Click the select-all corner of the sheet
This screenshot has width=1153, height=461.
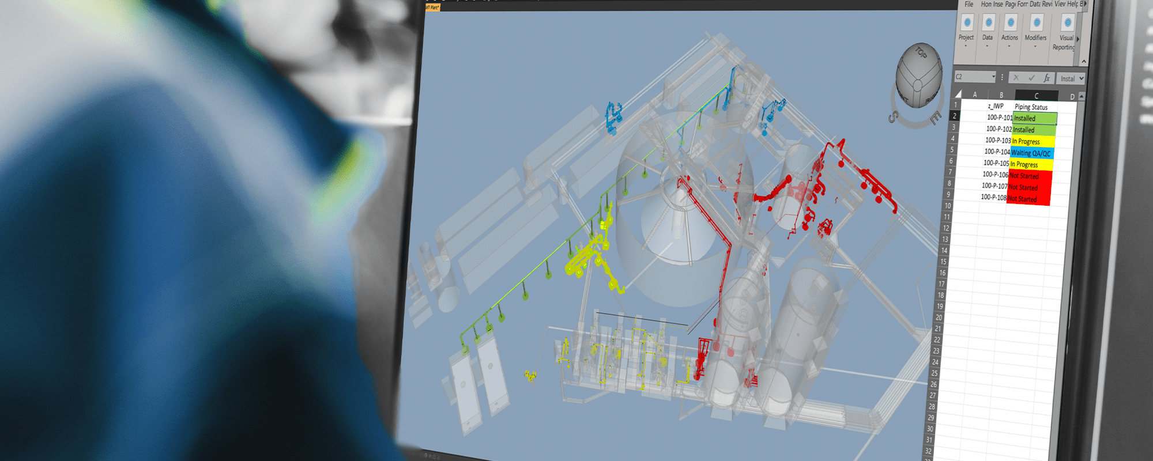958,94
